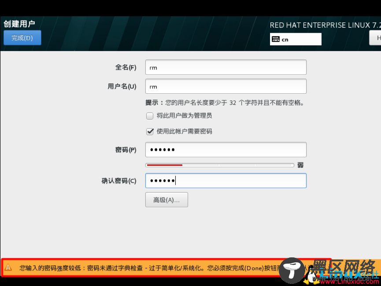Focus the 用户名(U) username field
Viewport: 381px width, 286px height.
(226, 86)
